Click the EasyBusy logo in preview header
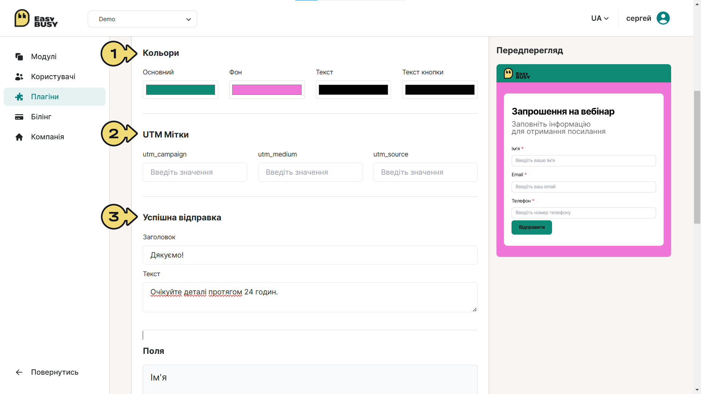Image resolution: width=701 pixels, height=394 pixels. click(x=517, y=74)
